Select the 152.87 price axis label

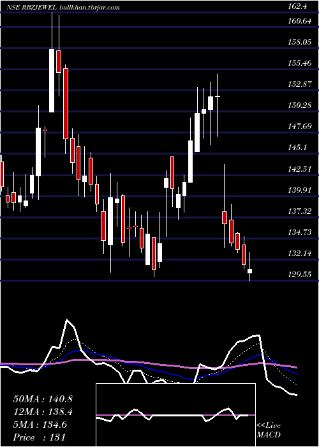coord(299,84)
